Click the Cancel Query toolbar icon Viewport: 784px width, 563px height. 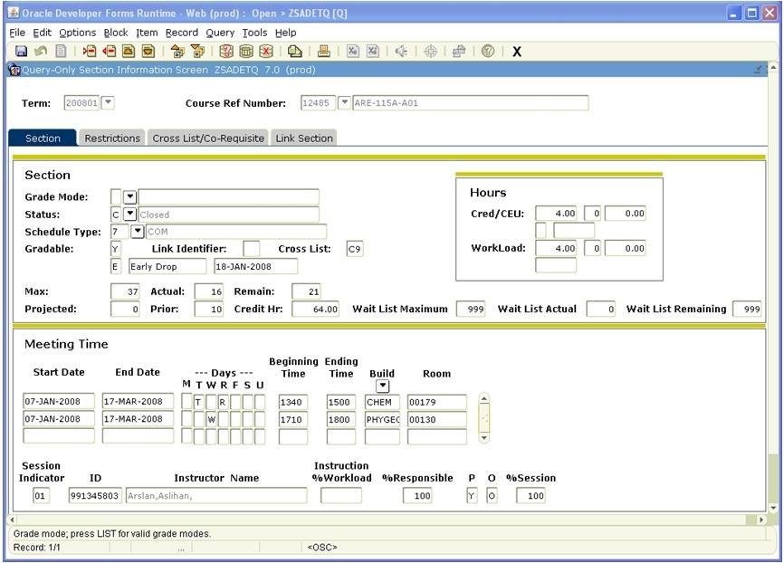coord(266,52)
